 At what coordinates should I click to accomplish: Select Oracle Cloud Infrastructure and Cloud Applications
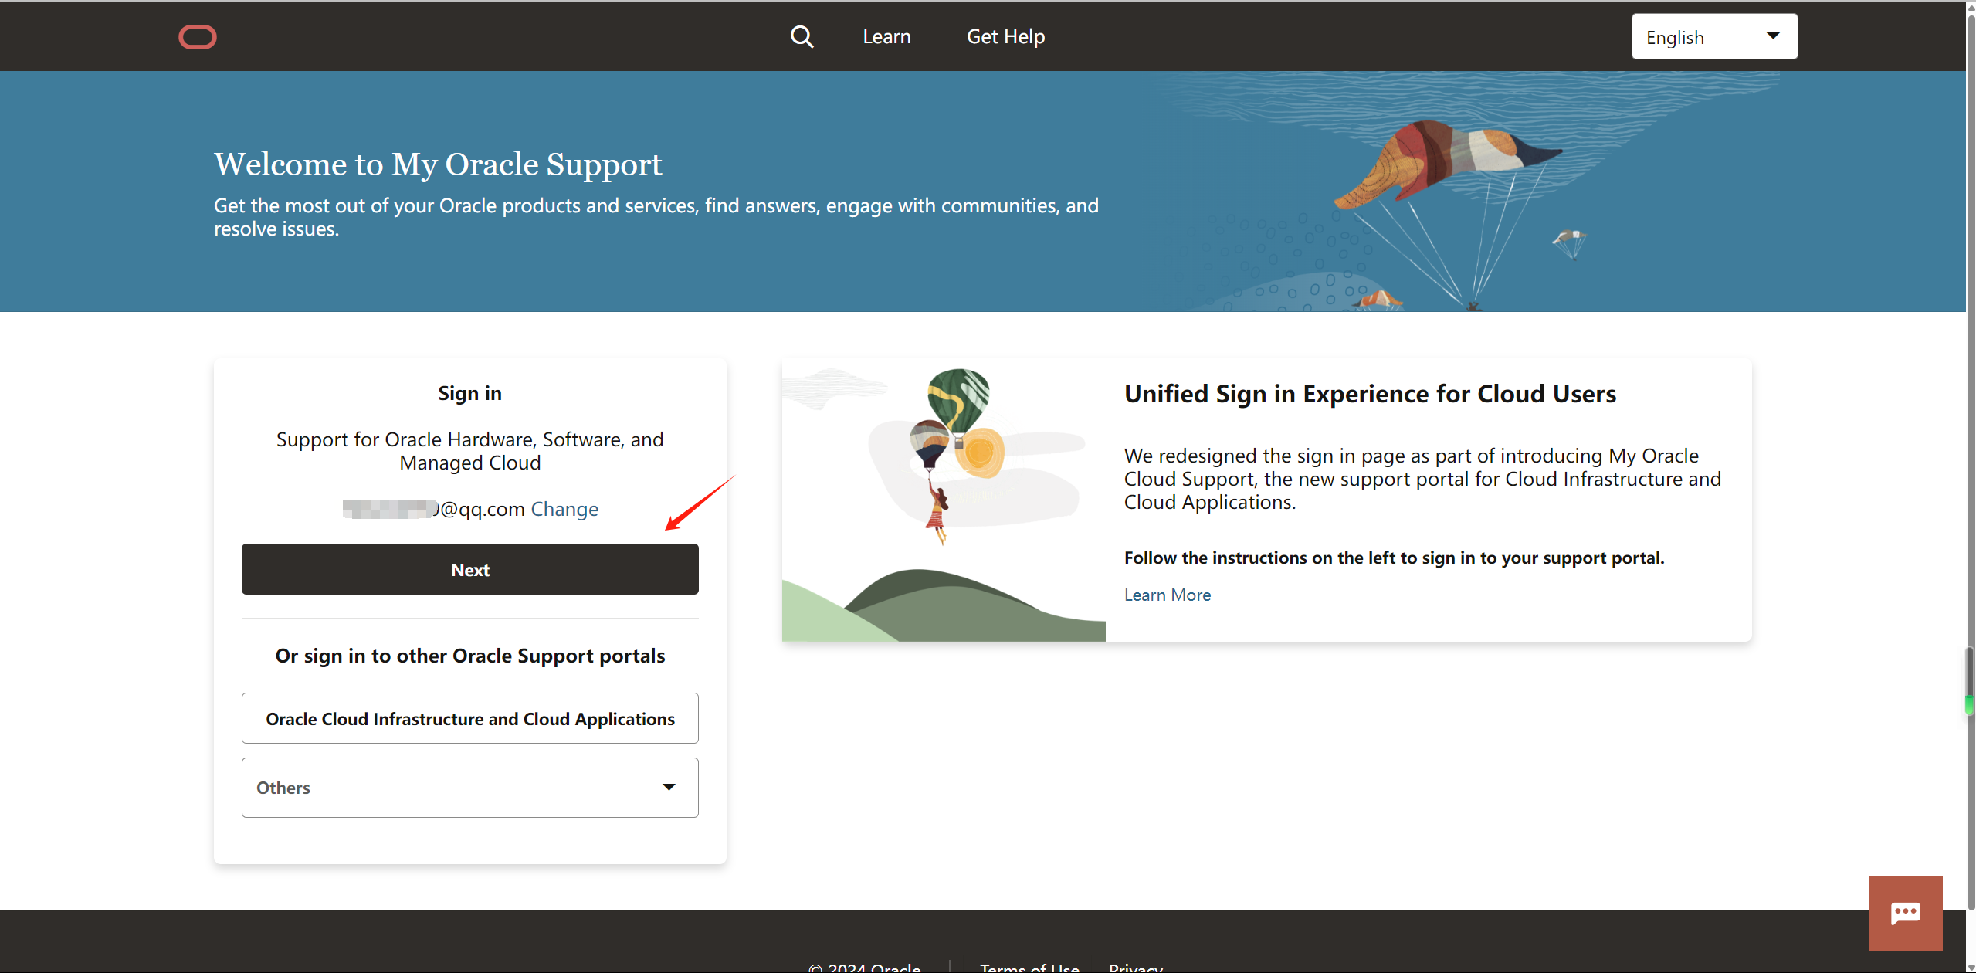tap(469, 718)
